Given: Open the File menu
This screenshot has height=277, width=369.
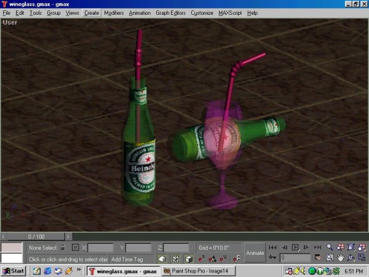Looking at the screenshot, I should click(6, 13).
